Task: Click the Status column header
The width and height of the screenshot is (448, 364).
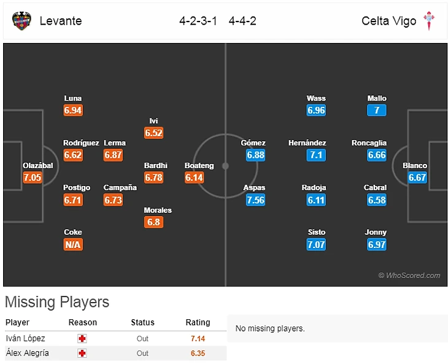Action: (142, 322)
